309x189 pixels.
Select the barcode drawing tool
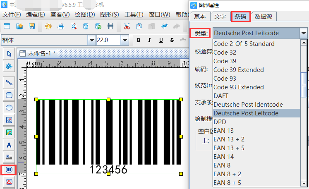tap(9, 170)
